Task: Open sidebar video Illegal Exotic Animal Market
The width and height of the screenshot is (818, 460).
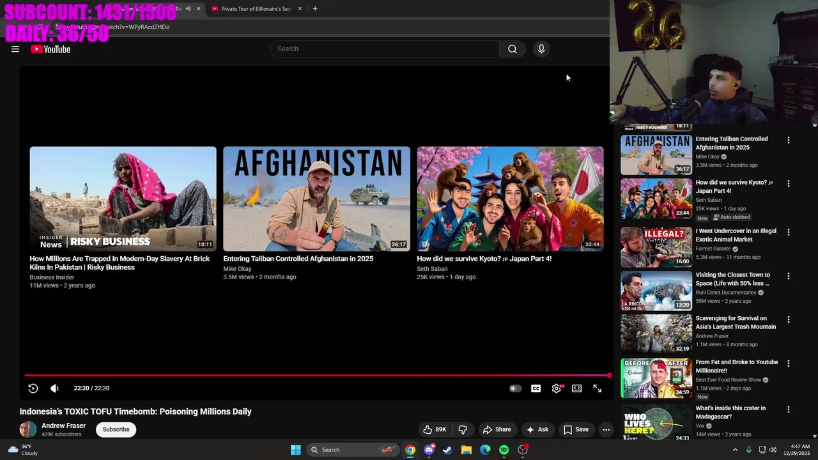Action: pos(736,235)
